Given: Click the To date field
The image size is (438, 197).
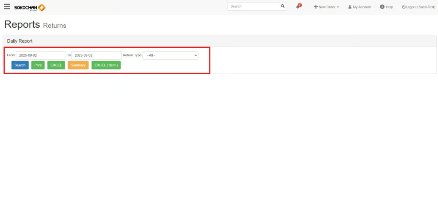Looking at the screenshot, I should coord(96,55).
